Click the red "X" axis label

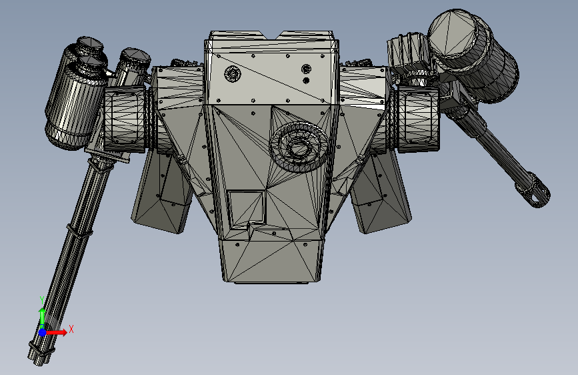pyautogui.click(x=71, y=329)
